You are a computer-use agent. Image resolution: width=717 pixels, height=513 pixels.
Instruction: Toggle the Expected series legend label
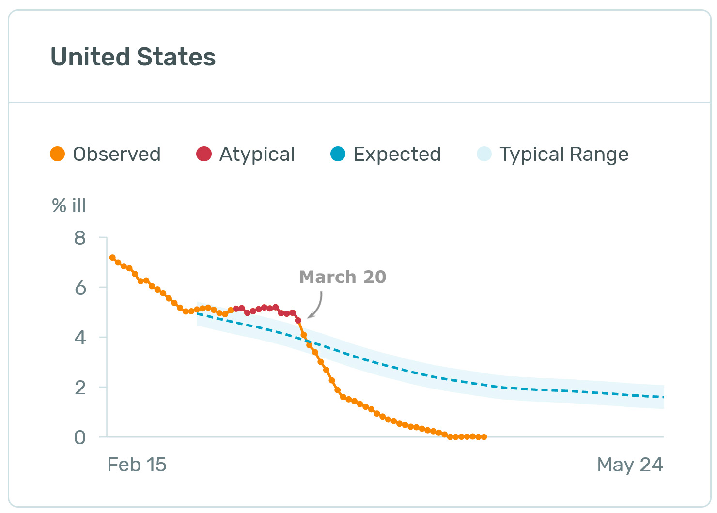397,154
